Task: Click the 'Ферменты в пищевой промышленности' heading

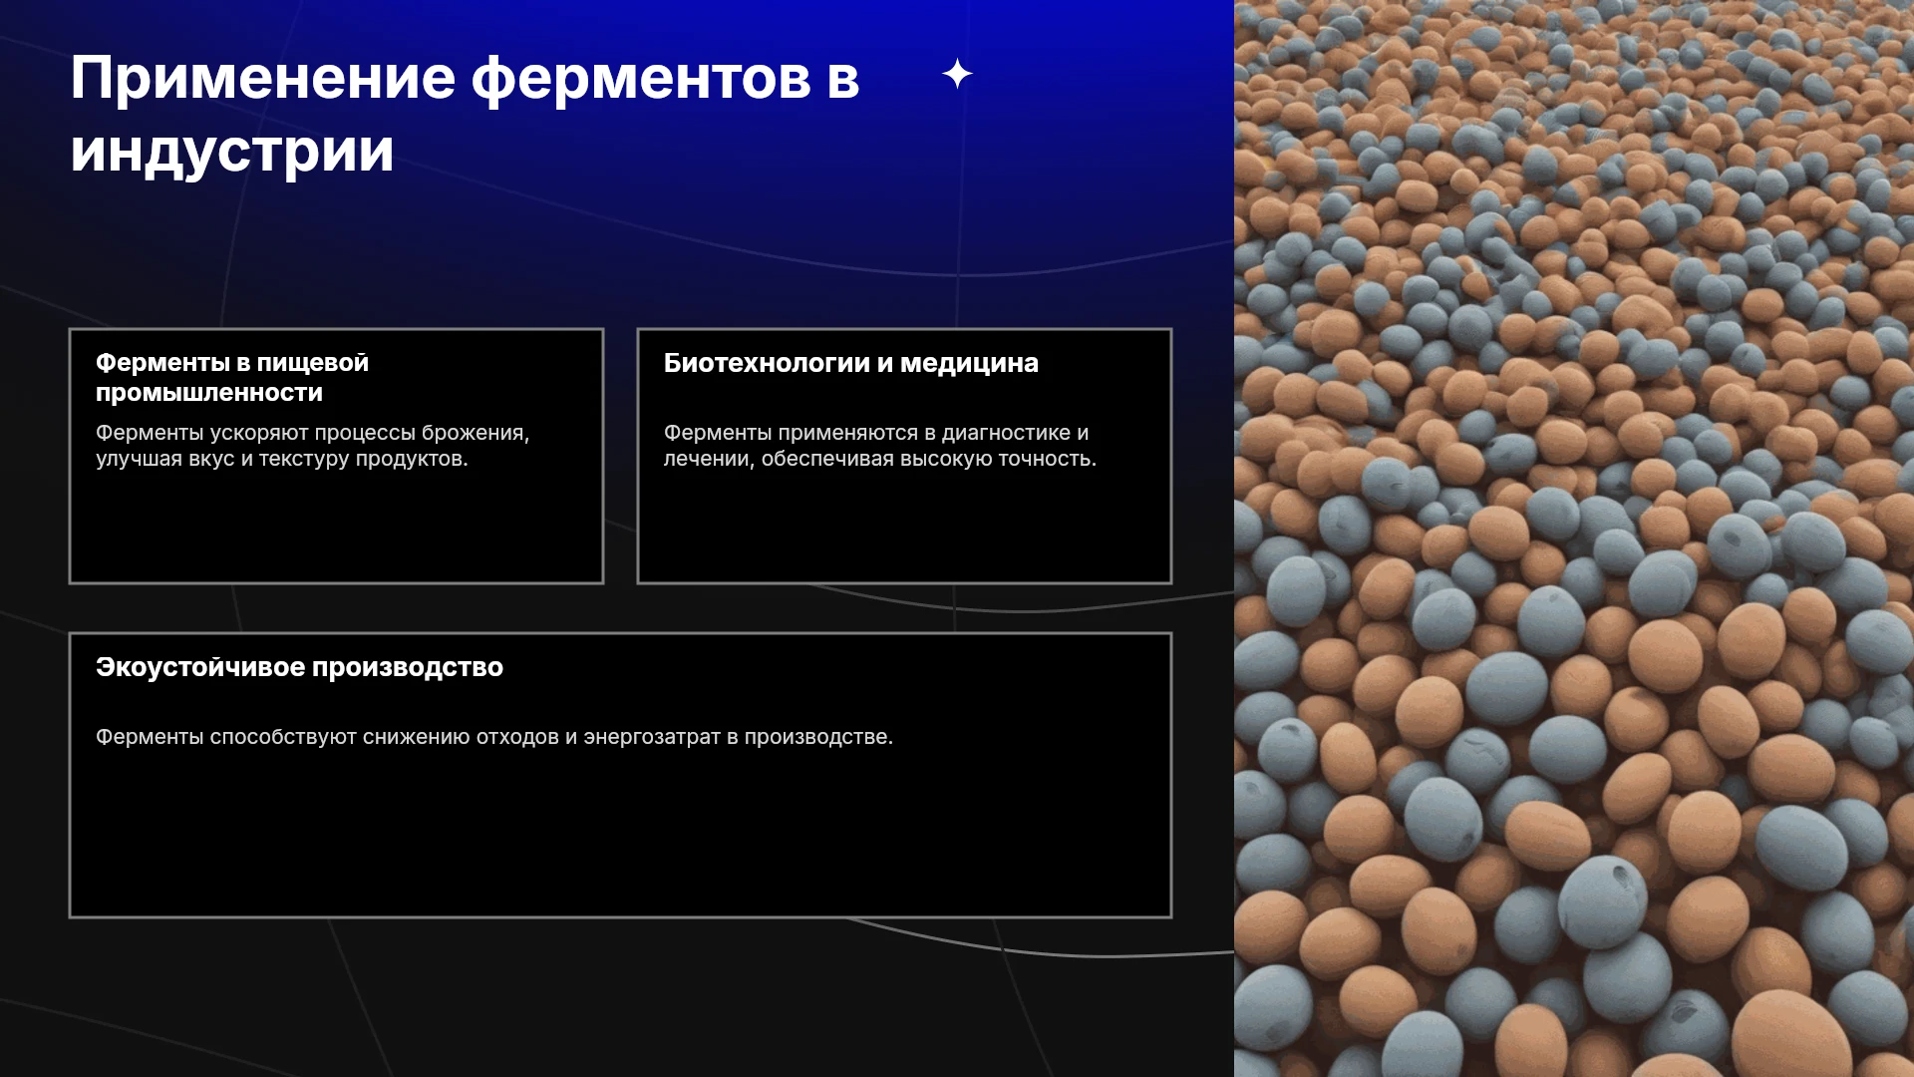Action: (232, 377)
